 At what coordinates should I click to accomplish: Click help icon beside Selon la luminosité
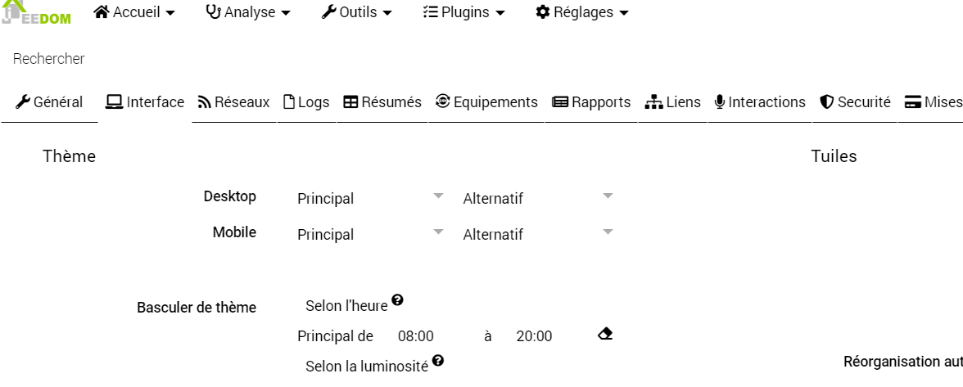click(438, 360)
